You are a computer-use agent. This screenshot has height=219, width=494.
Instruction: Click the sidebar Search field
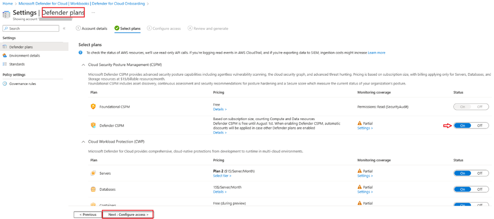tap(31, 28)
